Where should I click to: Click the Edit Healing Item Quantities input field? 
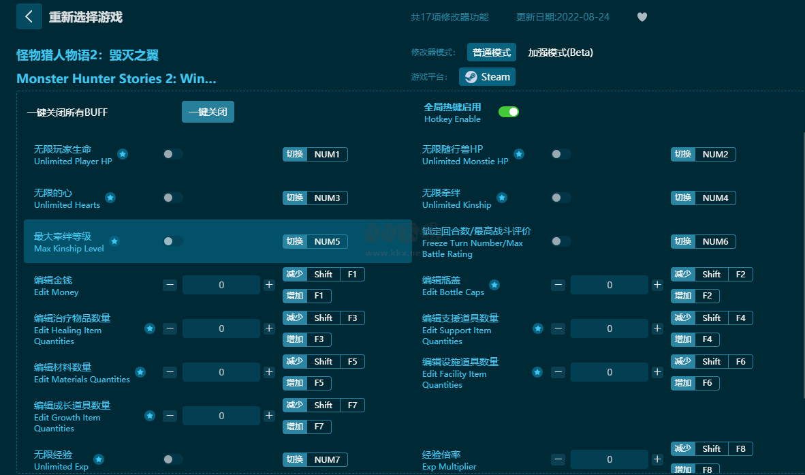(221, 329)
